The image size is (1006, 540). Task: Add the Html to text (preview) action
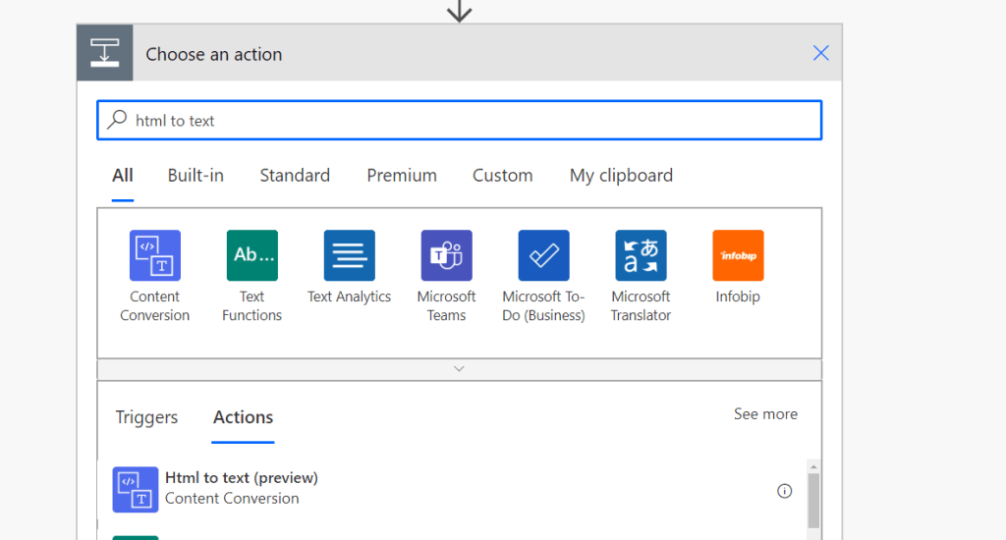coord(242,488)
